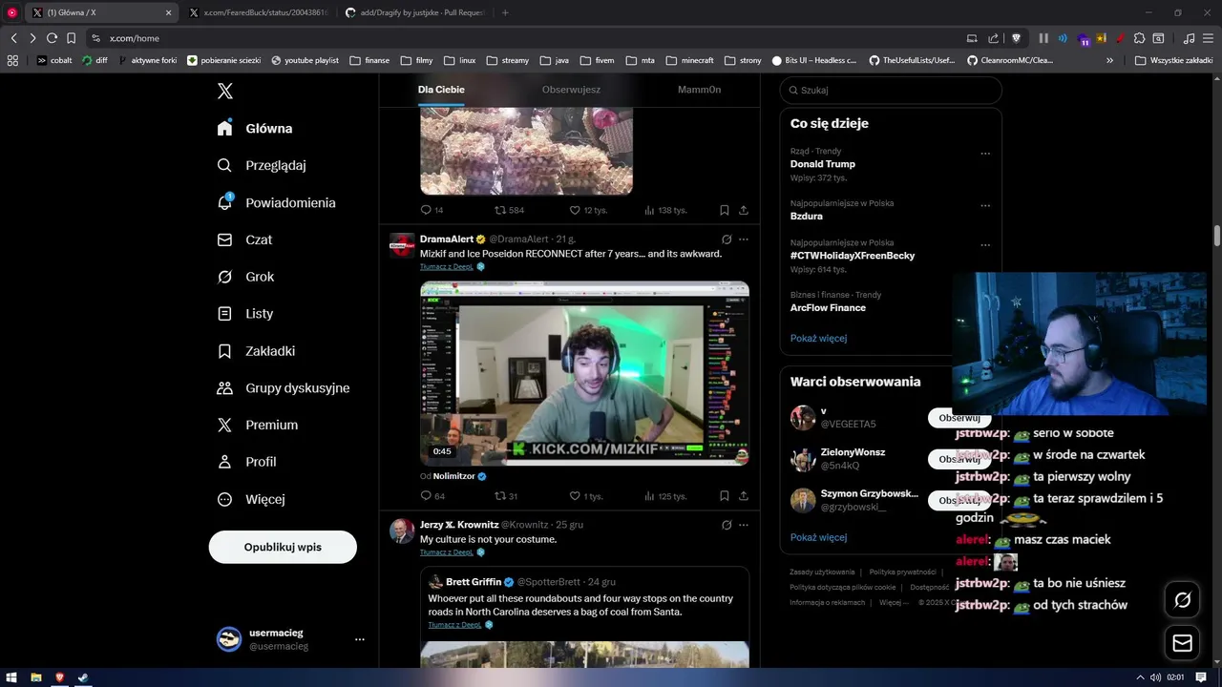Open Listy in the sidebar
The height and width of the screenshot is (687, 1222).
coord(245,313)
